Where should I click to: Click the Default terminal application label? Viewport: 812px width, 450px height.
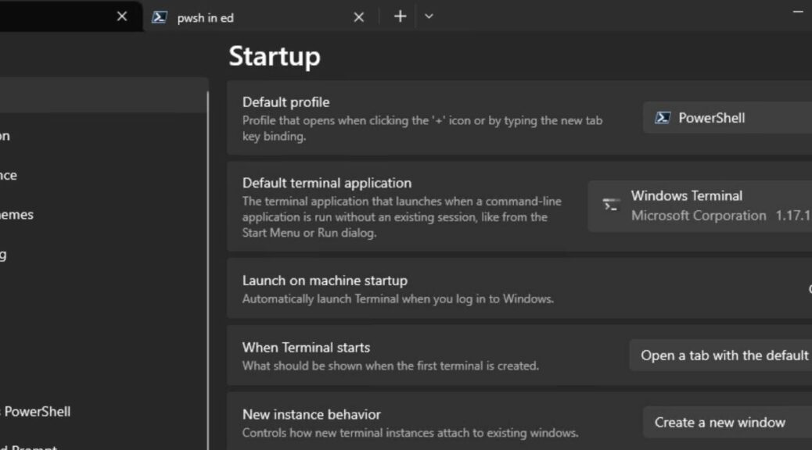pyautogui.click(x=327, y=183)
